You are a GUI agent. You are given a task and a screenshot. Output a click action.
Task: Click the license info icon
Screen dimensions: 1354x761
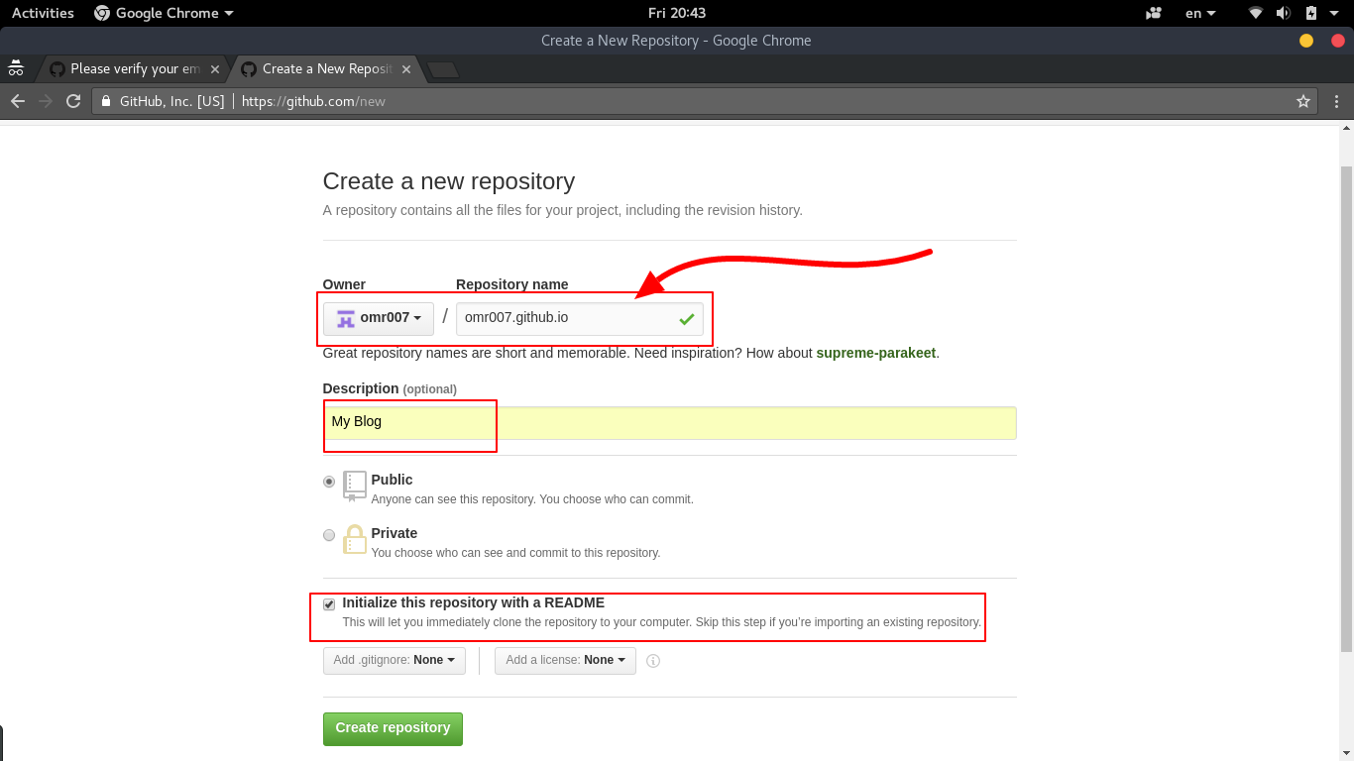pyautogui.click(x=653, y=661)
